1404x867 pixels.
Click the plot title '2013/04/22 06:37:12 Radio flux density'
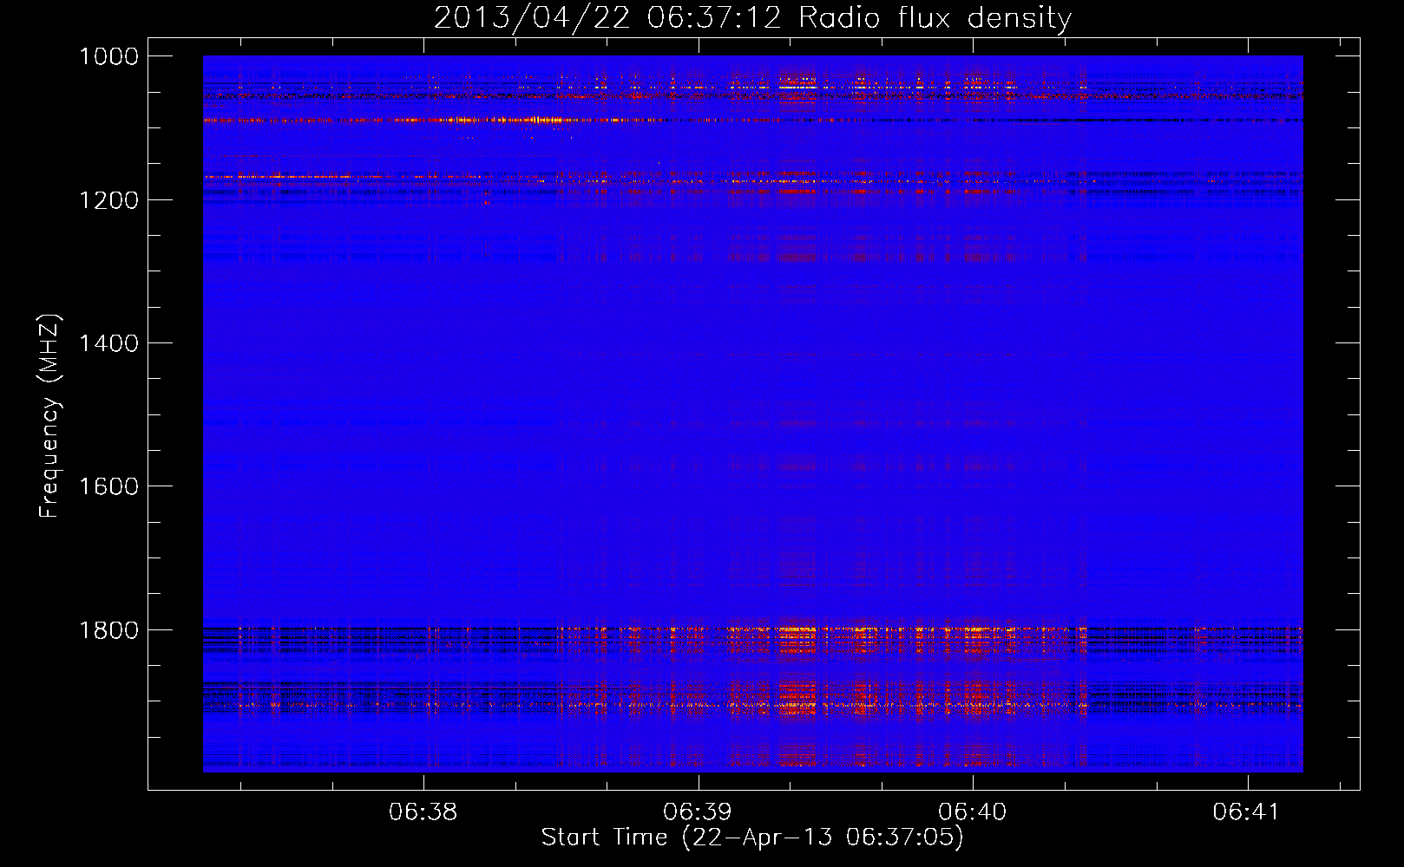click(752, 18)
